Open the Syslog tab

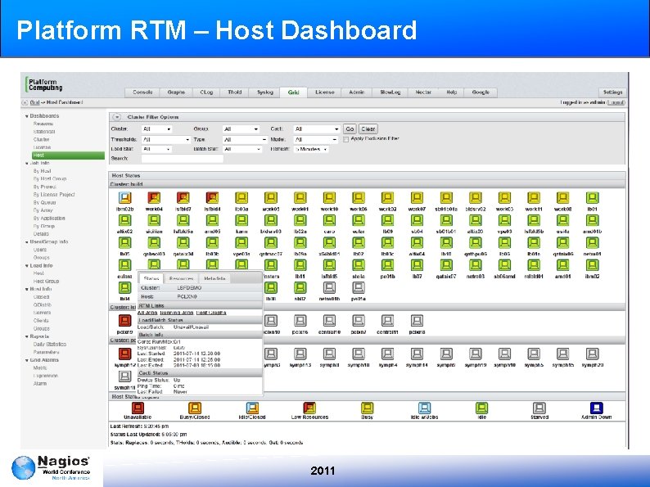pyautogui.click(x=265, y=92)
